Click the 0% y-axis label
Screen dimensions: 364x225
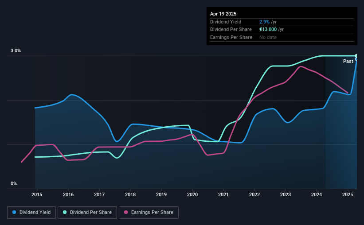click(14, 183)
